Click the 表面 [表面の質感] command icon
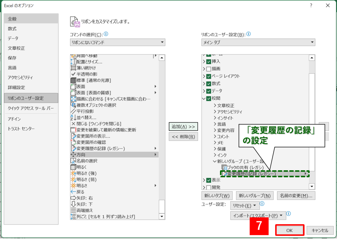 click(73, 93)
